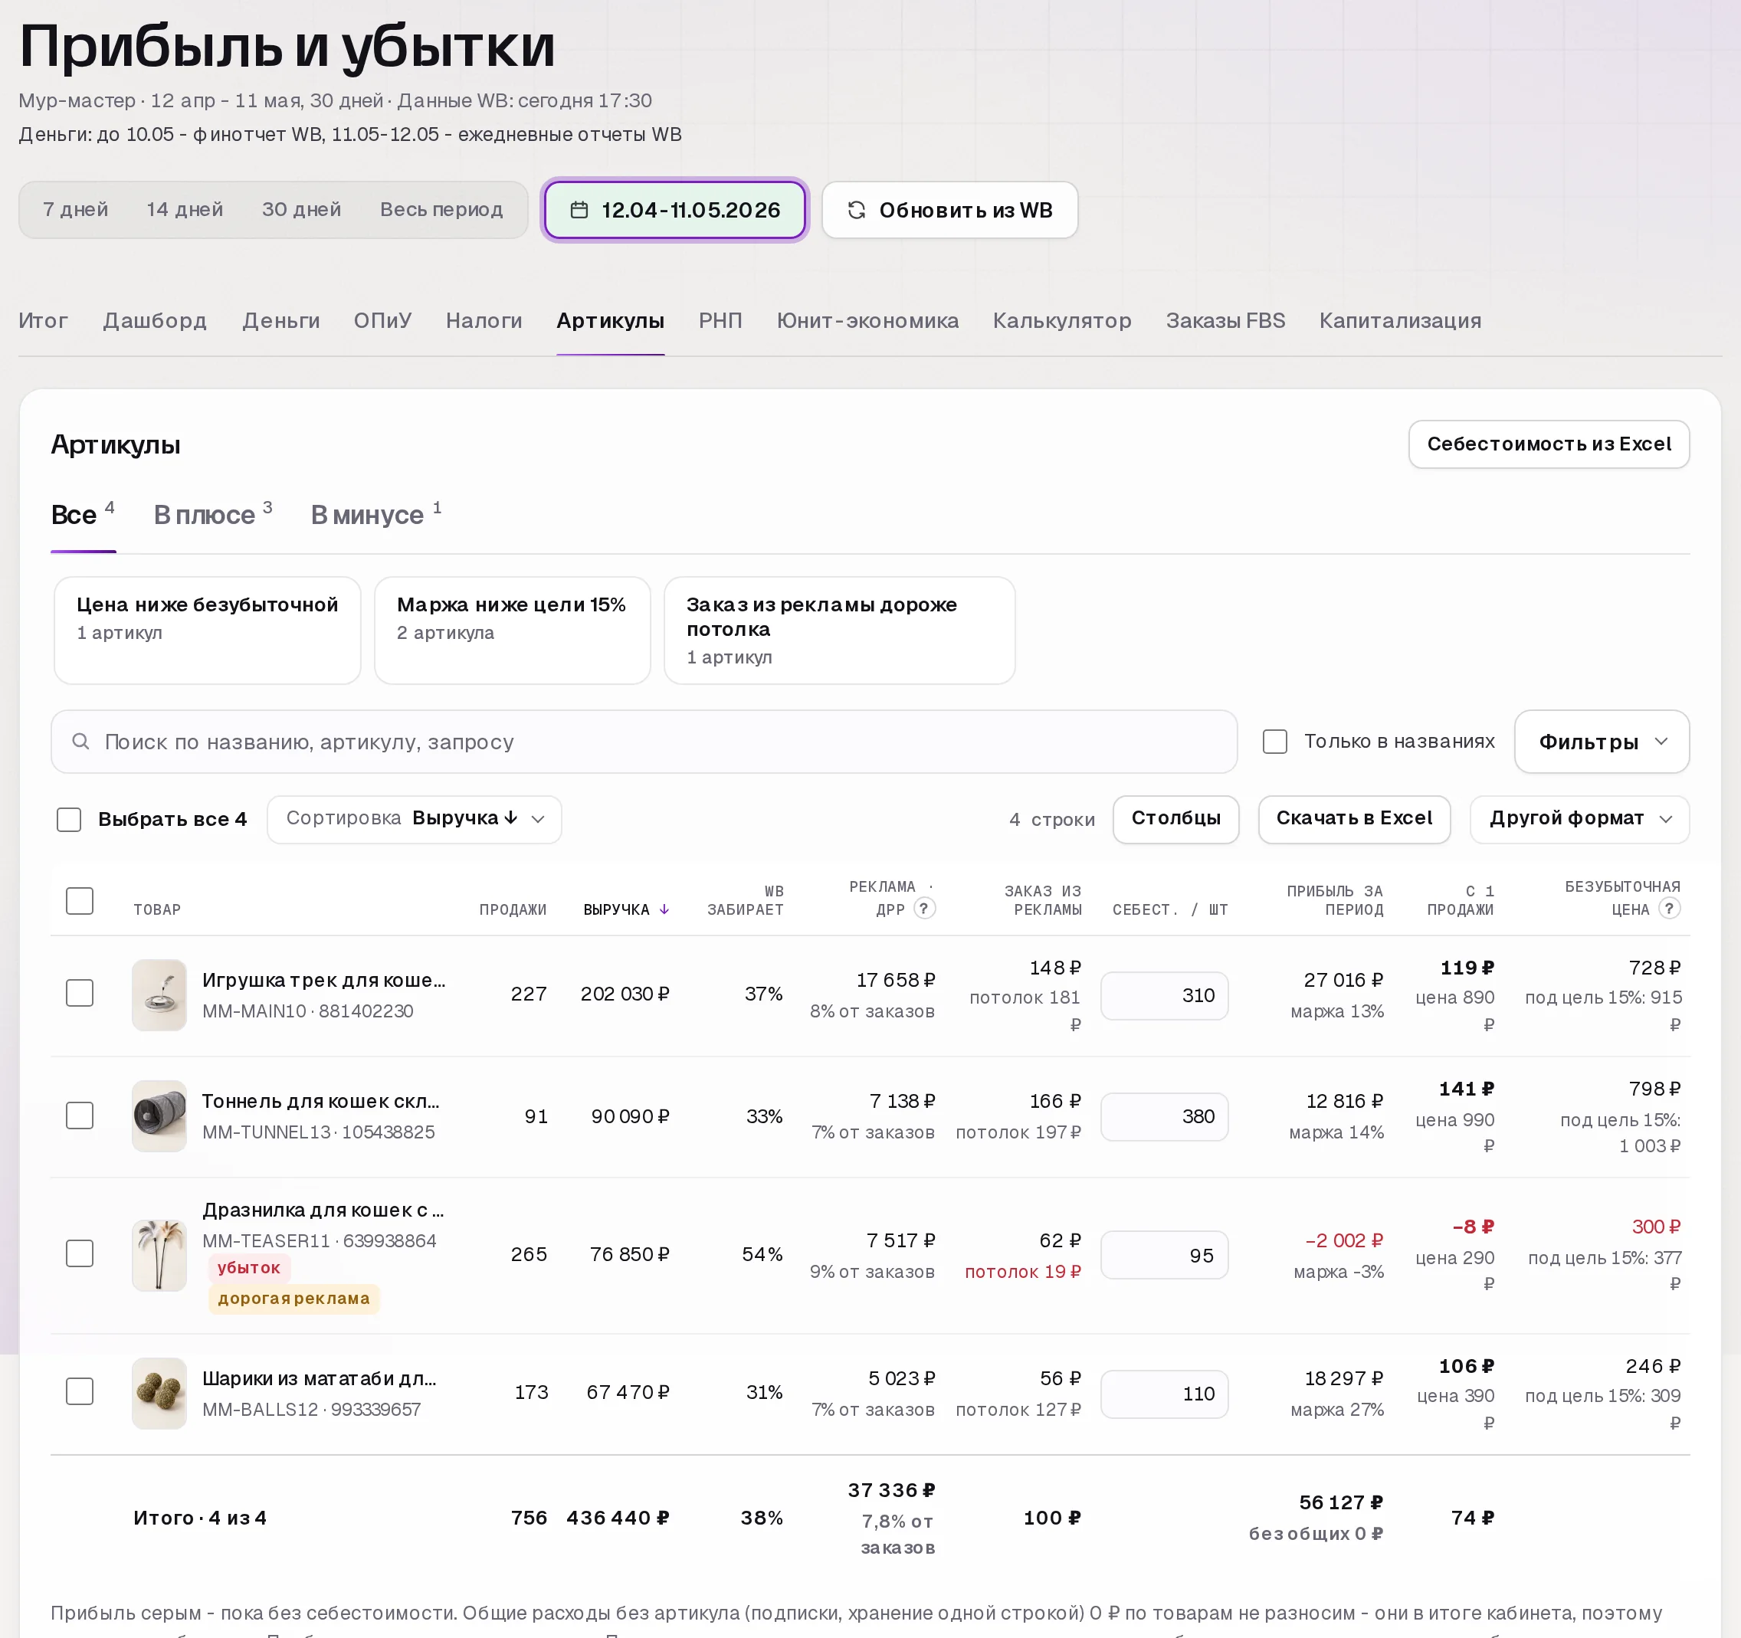Screen dimensions: 1741x1638
Task: Click the search by name input field
Action: point(644,742)
